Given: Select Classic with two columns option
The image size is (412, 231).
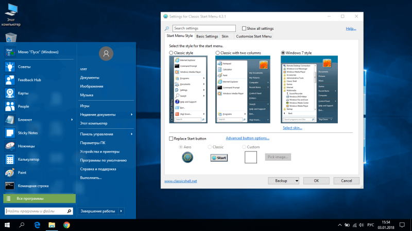Looking at the screenshot, I should coord(217,53).
